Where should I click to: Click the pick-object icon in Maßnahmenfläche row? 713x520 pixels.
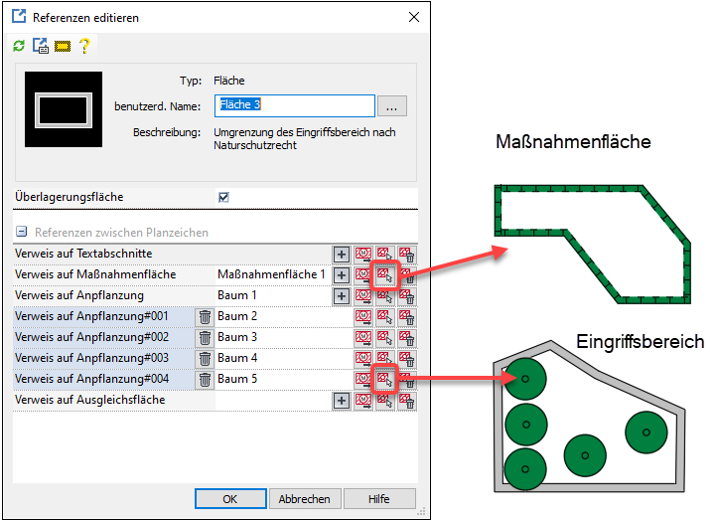pos(384,275)
